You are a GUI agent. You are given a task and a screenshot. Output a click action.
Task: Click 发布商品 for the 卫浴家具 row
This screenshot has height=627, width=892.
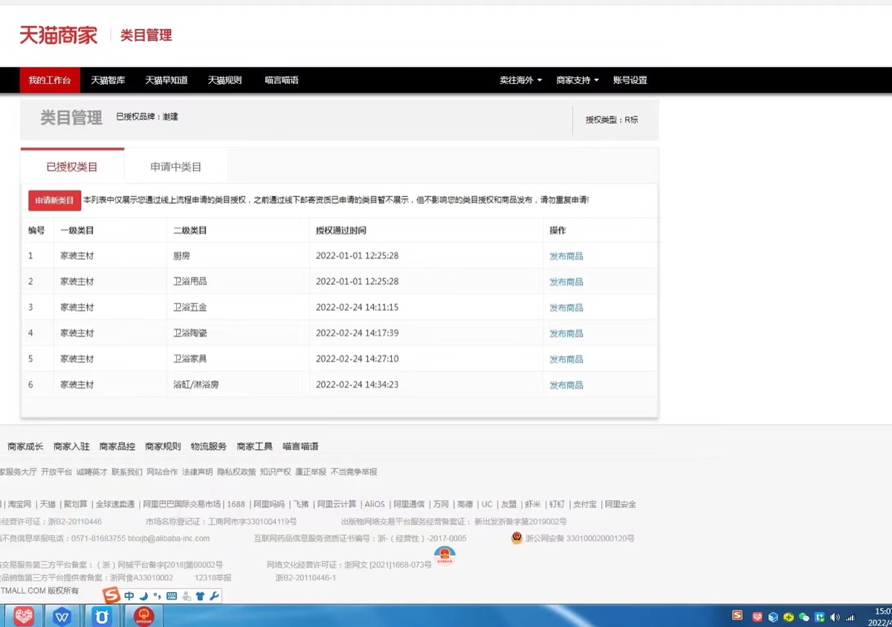pos(566,359)
